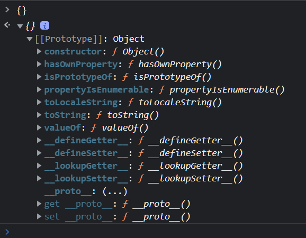306x238 pixels.
Task: Expand the __defineGetter__ arrow
Action: (x=39, y=140)
